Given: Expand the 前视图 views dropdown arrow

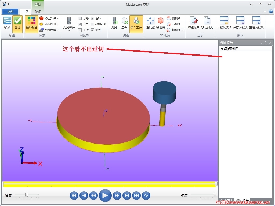Looking at the screenshot, I should click(x=183, y=30).
